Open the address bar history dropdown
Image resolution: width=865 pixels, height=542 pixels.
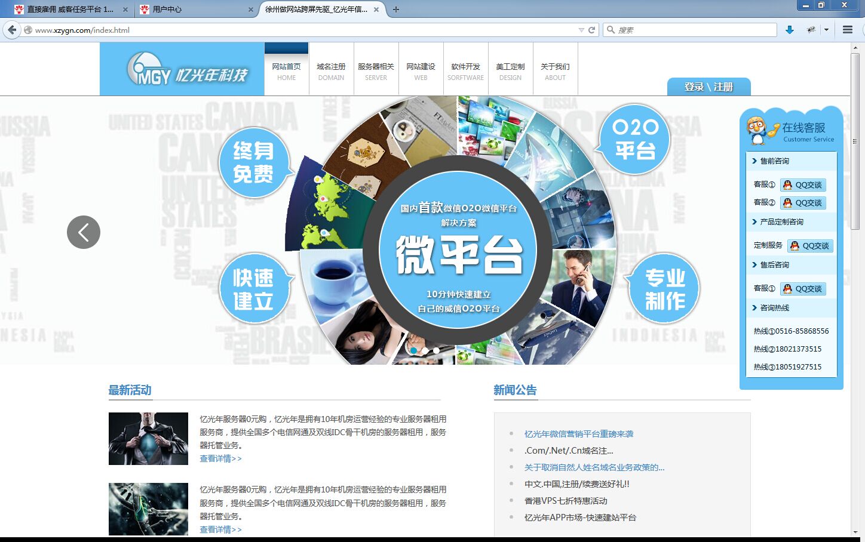pos(580,29)
